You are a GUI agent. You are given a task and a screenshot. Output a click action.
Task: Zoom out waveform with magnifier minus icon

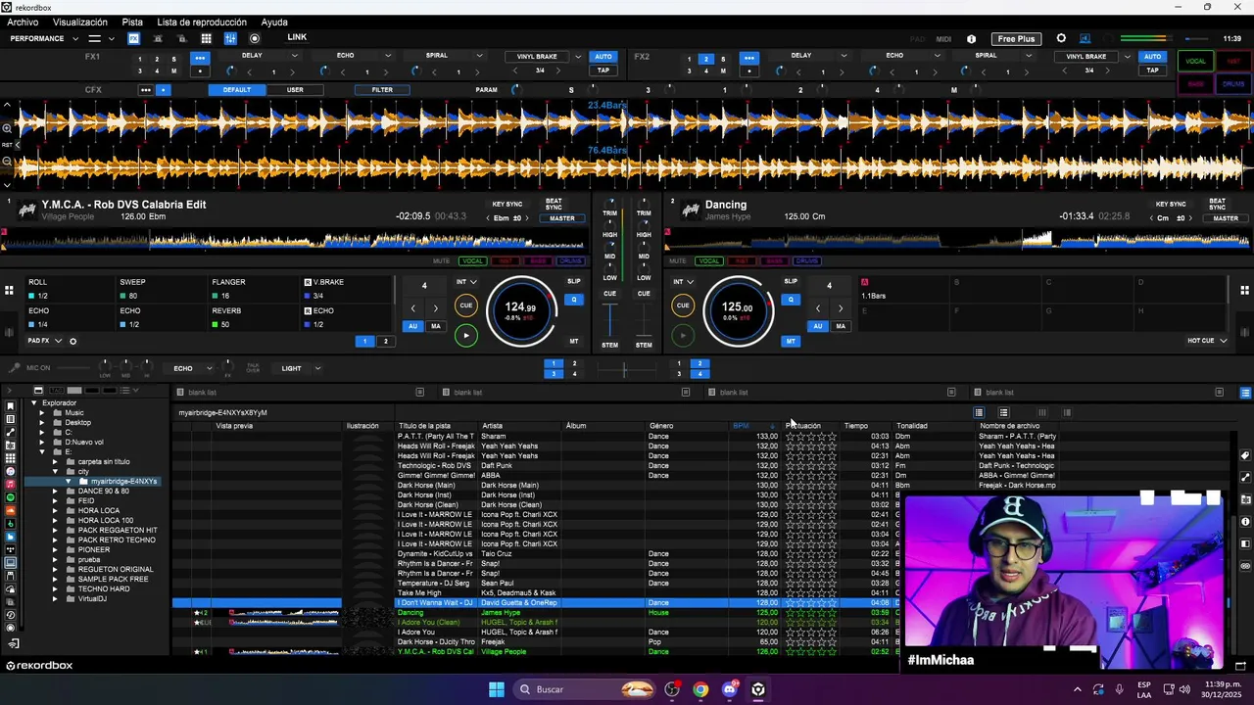pos(7,162)
